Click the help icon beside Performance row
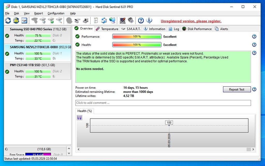Image resolution: width=265 pixels, height=166 pixels. coord(254,37)
